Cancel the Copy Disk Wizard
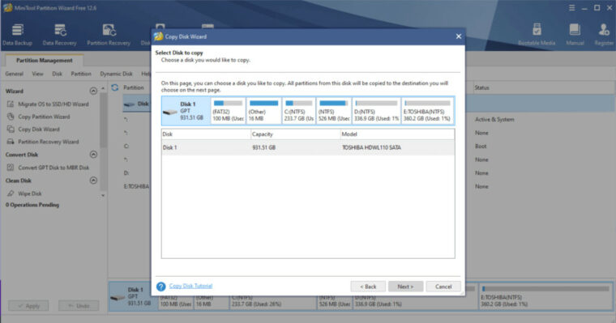 coord(443,287)
